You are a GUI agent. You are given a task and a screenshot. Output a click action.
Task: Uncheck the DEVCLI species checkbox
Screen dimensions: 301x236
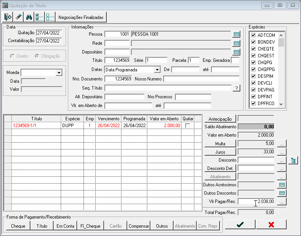click(254, 83)
